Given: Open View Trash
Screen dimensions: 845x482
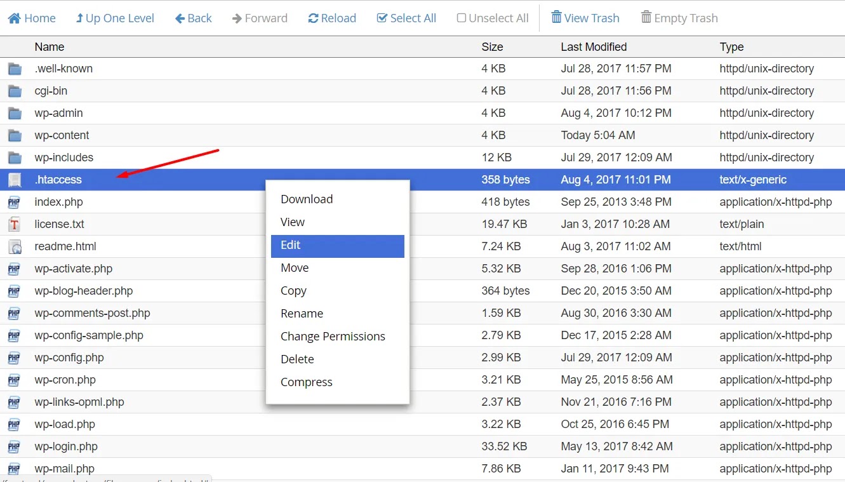Looking at the screenshot, I should [585, 18].
